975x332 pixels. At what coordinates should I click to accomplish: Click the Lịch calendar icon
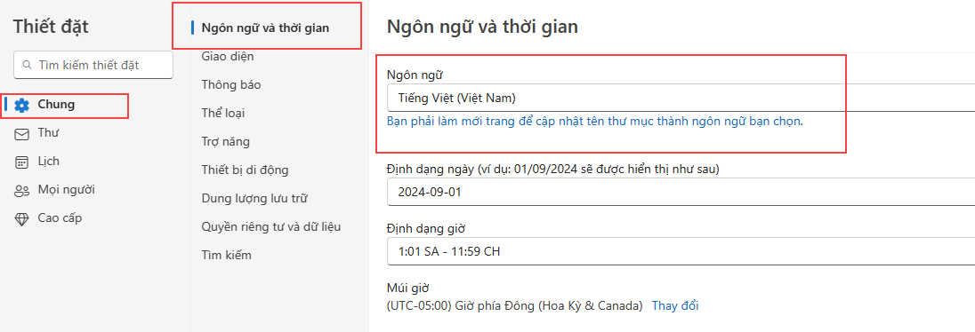click(x=21, y=162)
